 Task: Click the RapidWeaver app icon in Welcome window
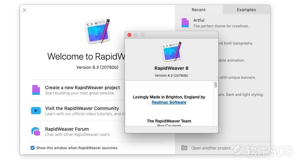[97, 31]
